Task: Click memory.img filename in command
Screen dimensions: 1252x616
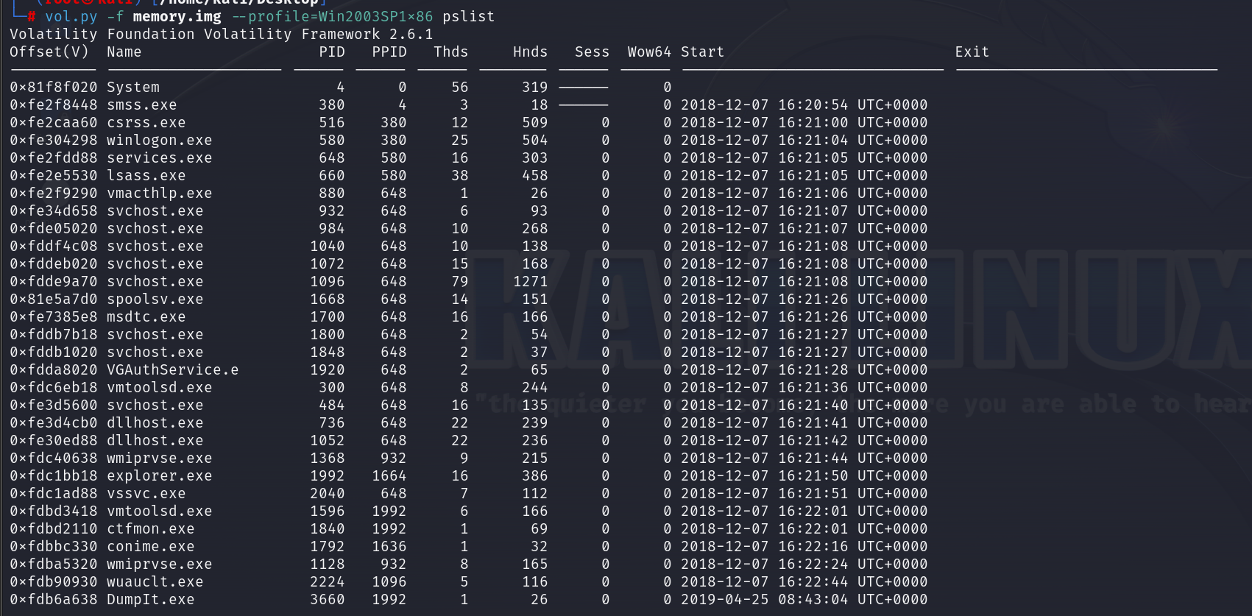Action: click(x=177, y=16)
